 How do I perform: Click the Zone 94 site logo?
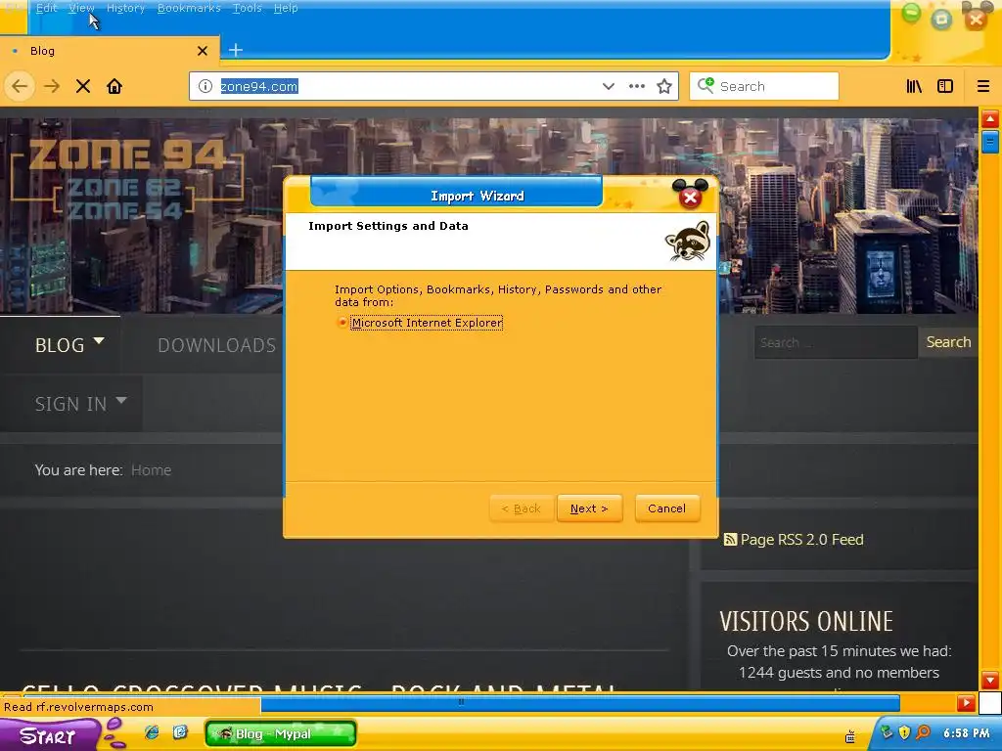click(x=126, y=179)
